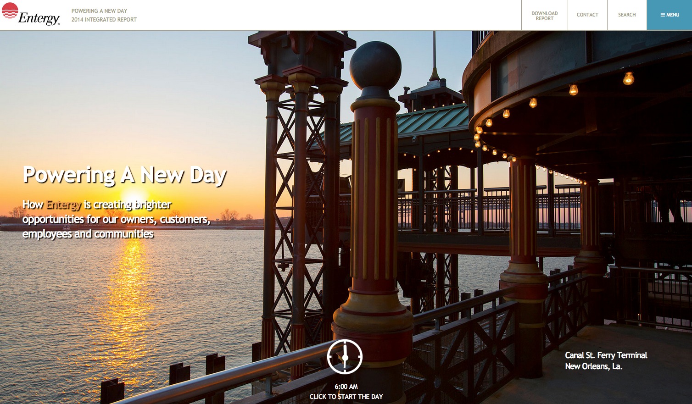Select the "2014 Integrated Report" header label

click(104, 20)
